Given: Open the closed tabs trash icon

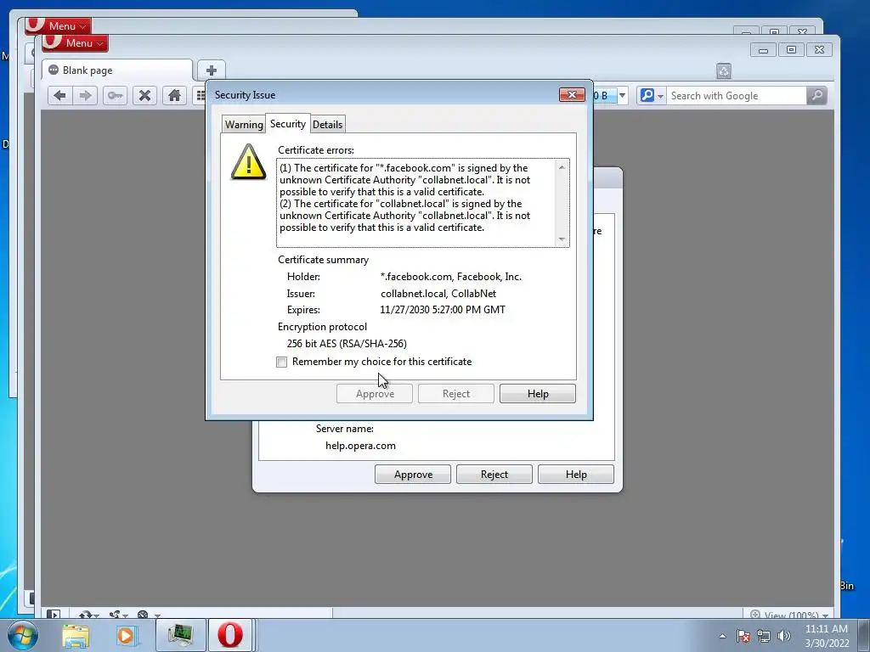Looking at the screenshot, I should [x=724, y=71].
